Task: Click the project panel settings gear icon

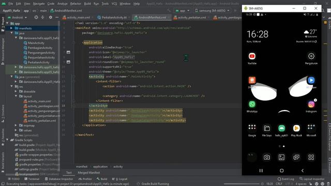Action: [x=51, y=17]
